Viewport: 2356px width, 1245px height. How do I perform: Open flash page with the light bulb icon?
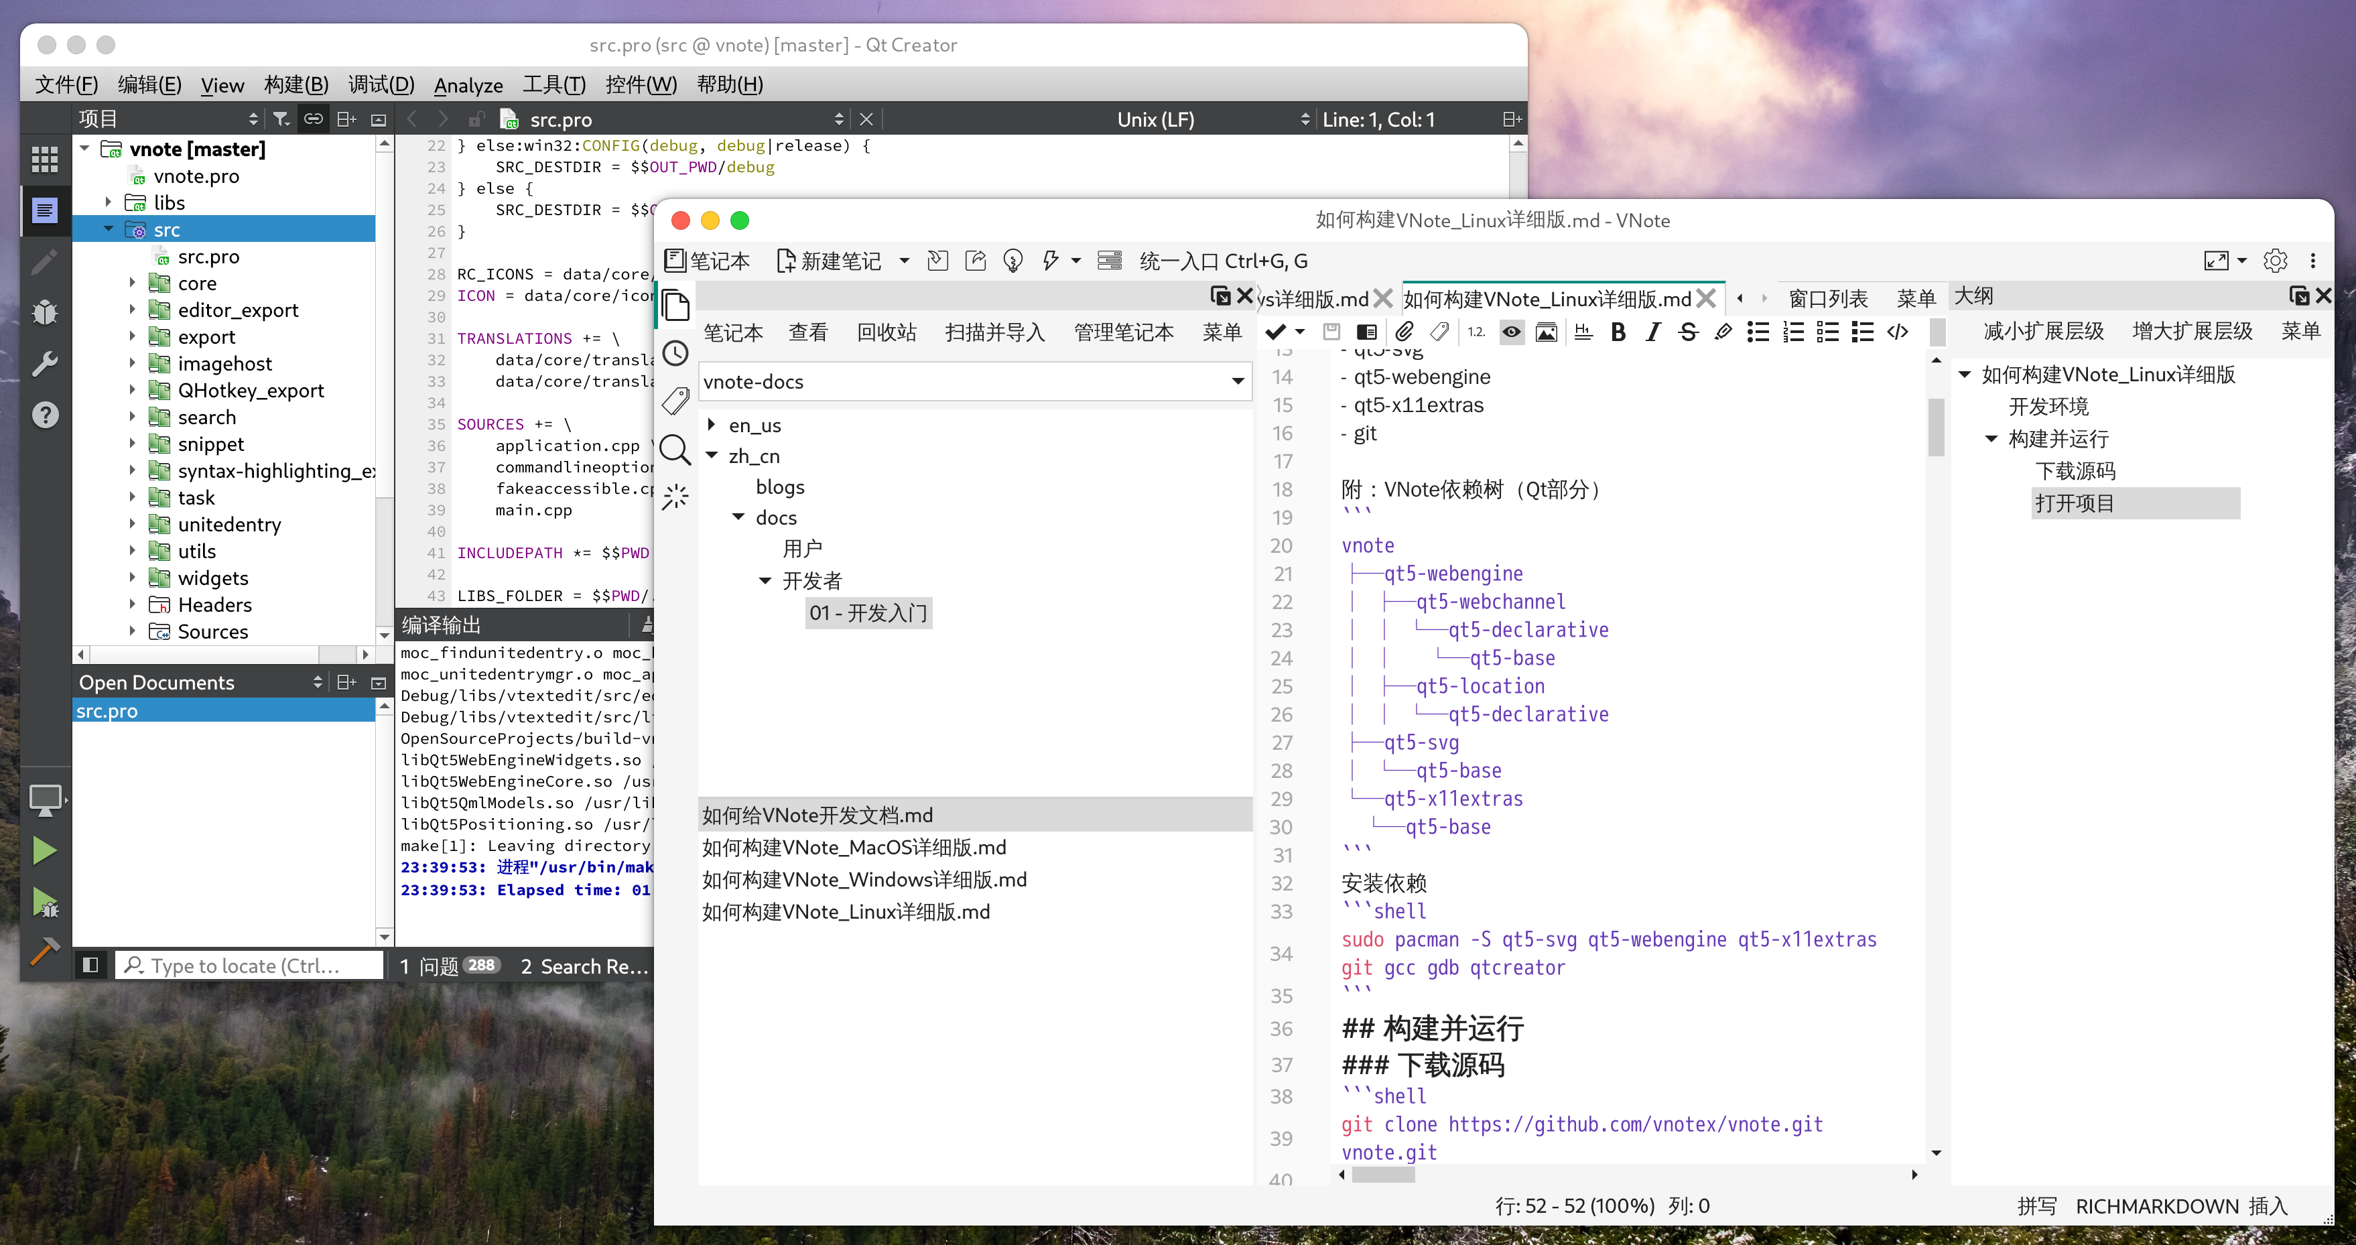pos(1012,261)
